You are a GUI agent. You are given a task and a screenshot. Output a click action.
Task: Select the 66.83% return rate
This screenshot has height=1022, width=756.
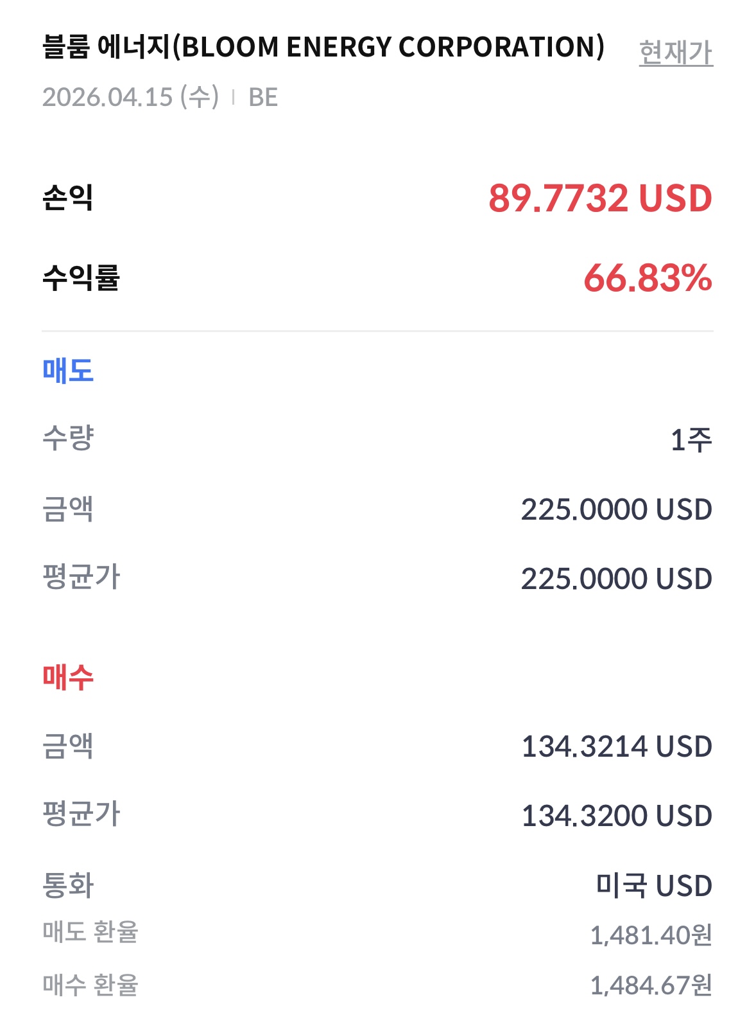point(648,278)
